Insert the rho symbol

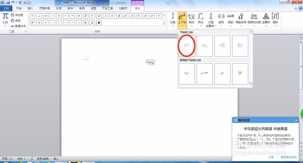point(145,16)
